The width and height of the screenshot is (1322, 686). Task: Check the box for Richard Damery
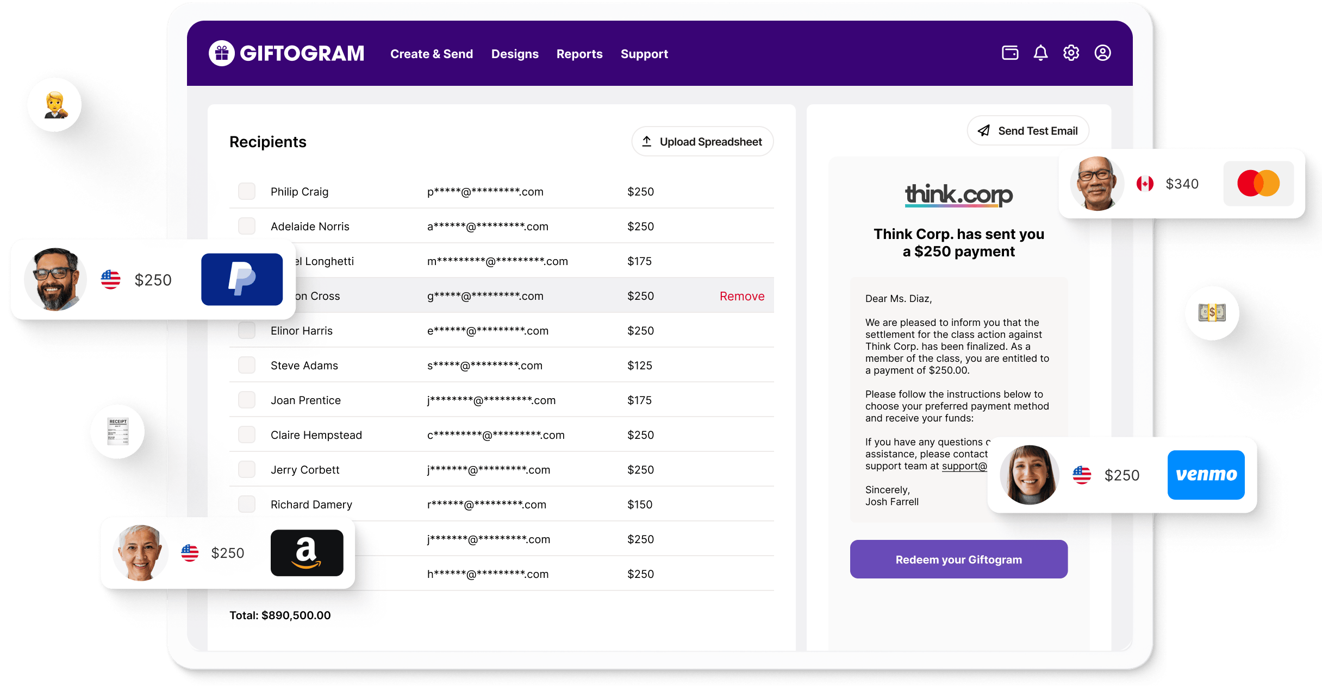pos(247,504)
